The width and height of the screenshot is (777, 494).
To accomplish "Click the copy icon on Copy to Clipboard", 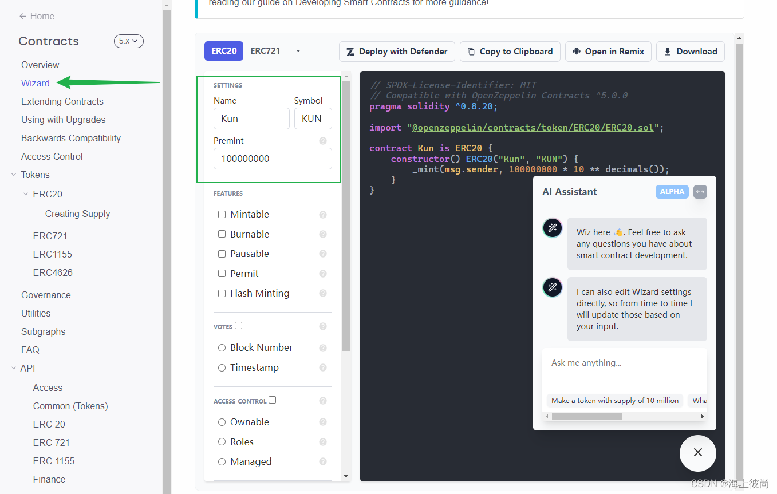I will (x=471, y=52).
